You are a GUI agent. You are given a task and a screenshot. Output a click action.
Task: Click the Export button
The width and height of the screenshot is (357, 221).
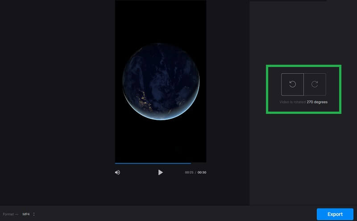tap(335, 214)
